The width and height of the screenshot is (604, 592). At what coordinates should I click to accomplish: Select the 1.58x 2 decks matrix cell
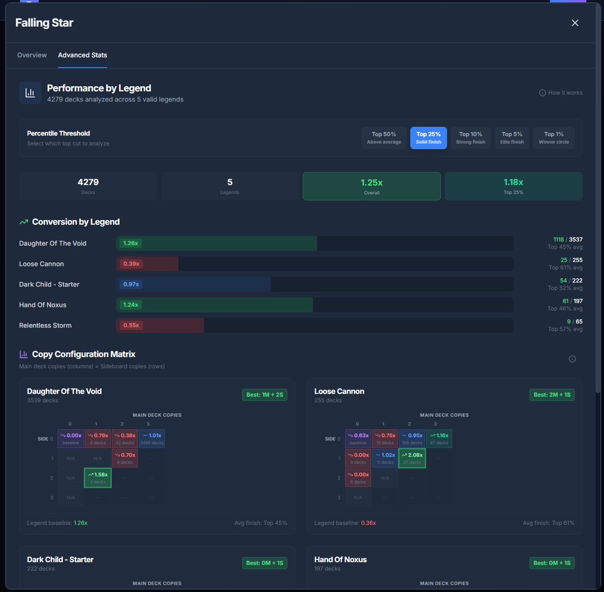(98, 478)
